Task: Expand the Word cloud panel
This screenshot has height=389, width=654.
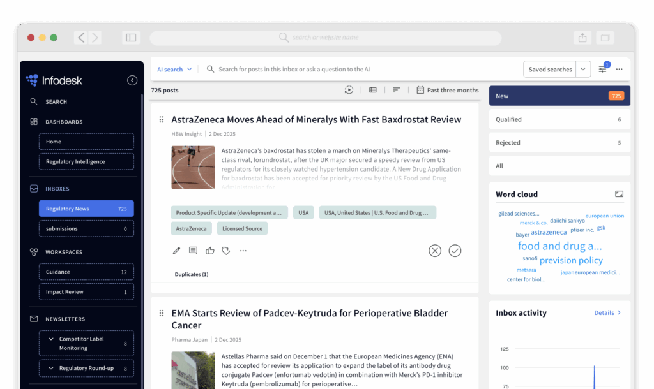Action: (x=618, y=194)
